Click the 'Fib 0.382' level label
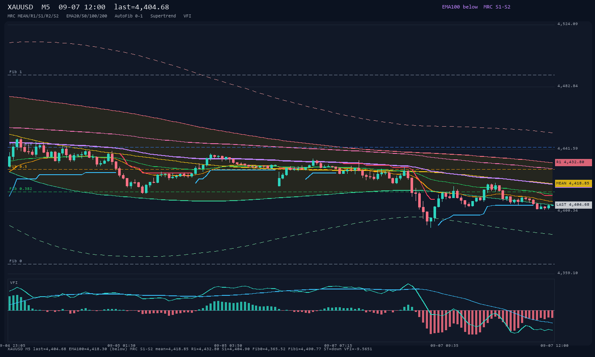 tap(21, 189)
